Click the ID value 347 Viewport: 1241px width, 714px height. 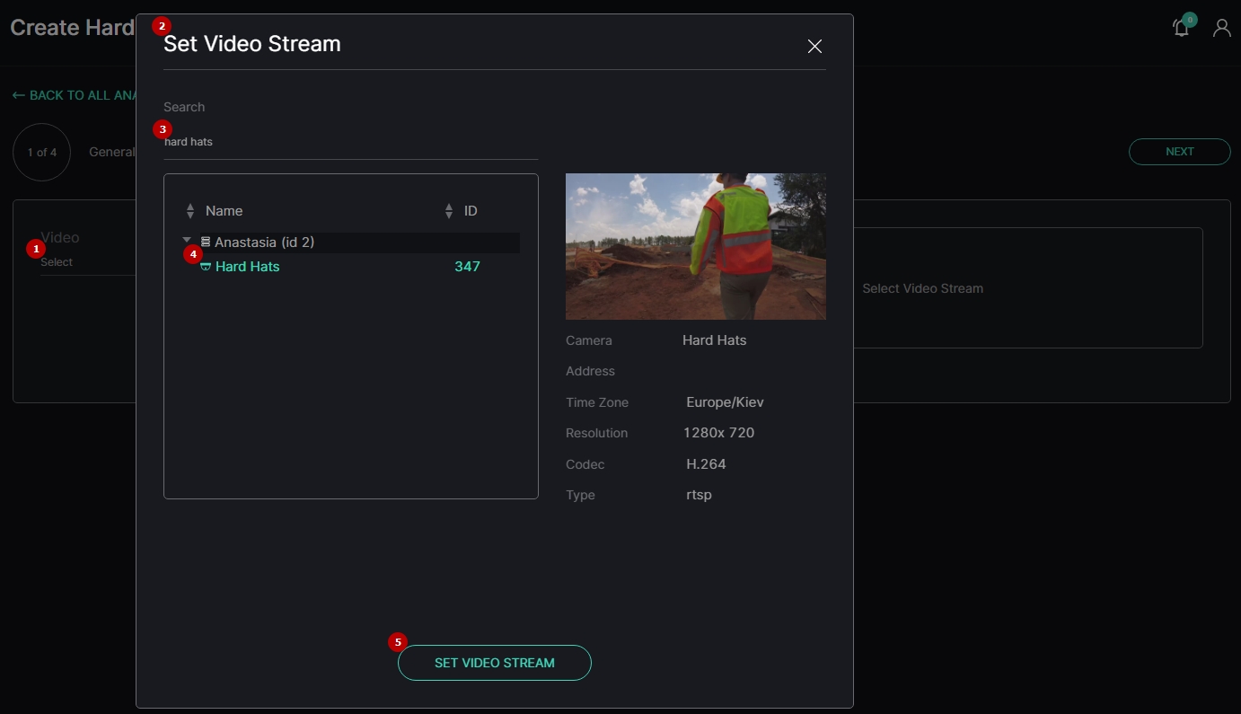click(x=467, y=267)
